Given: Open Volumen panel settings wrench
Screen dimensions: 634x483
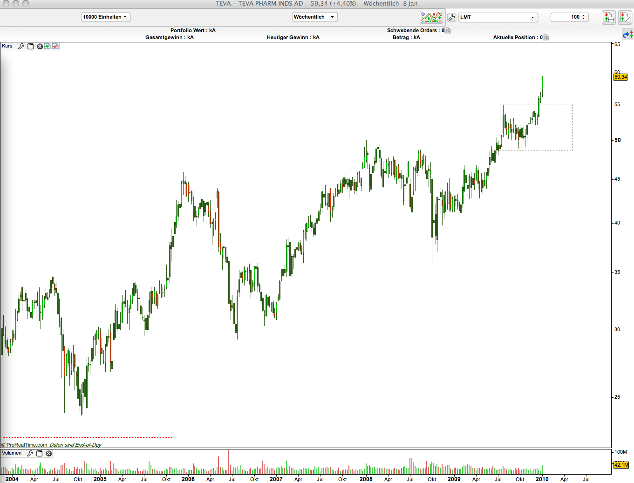Looking at the screenshot, I should 30,453.
